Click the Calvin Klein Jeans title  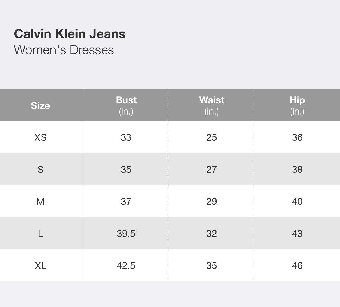tap(70, 34)
